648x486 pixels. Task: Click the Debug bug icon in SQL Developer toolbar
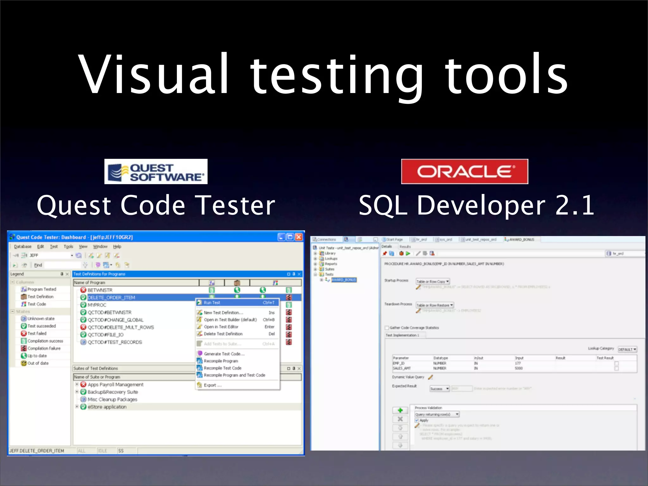(x=401, y=253)
